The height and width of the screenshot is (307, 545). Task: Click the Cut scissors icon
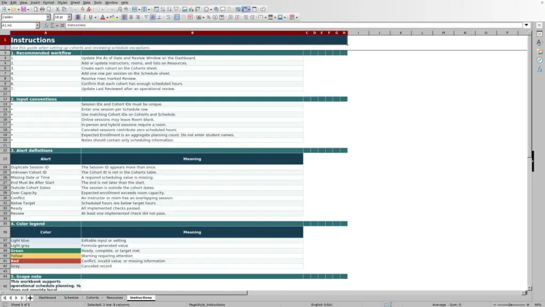click(x=57, y=10)
